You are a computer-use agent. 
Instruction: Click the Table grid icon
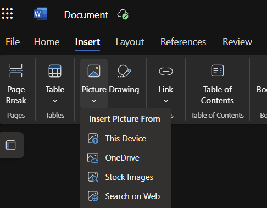coord(55,71)
